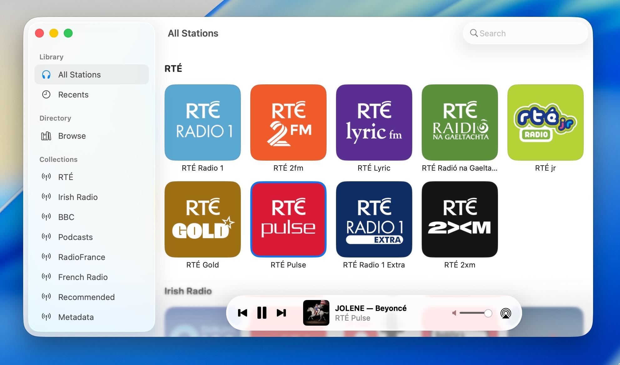Play the RTÉ 2FM station tile
The image size is (620, 365).
tap(288, 122)
